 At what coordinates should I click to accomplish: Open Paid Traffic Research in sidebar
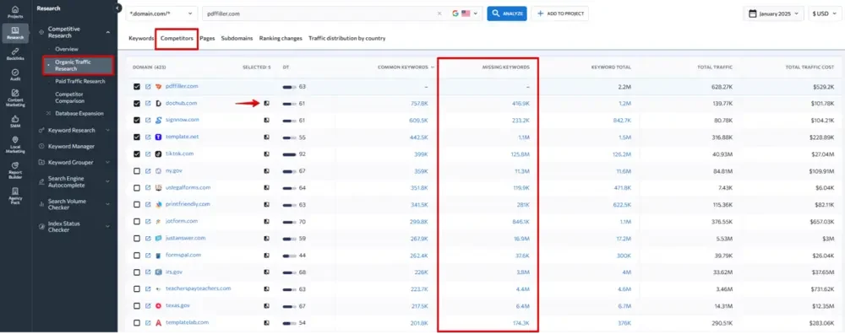point(79,81)
